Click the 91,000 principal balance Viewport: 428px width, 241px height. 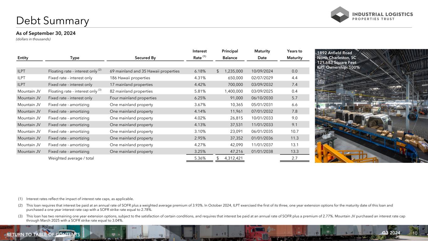[237, 98]
